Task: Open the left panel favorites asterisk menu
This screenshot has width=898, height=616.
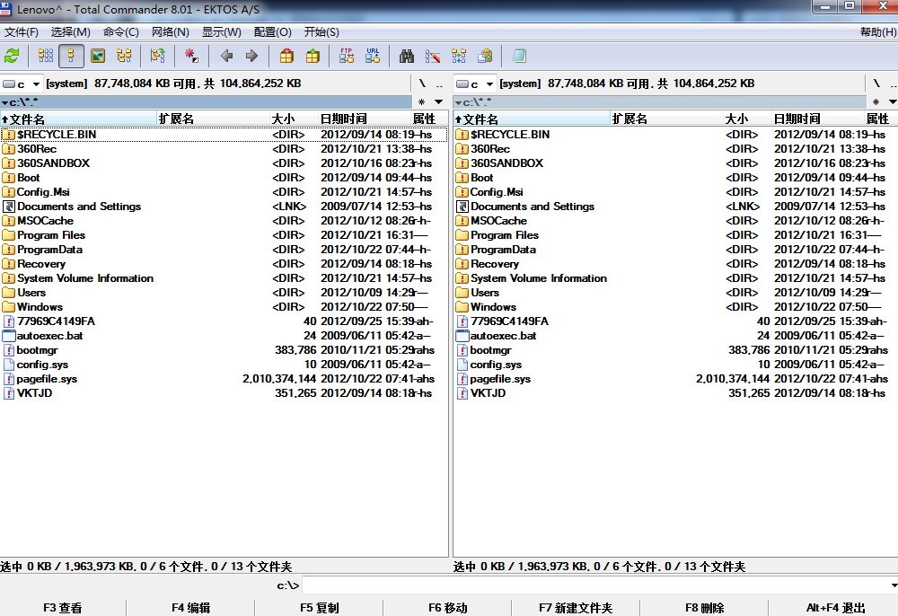Action: click(421, 101)
